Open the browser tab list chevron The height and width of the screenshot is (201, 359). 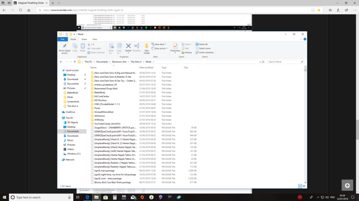(58, 3)
